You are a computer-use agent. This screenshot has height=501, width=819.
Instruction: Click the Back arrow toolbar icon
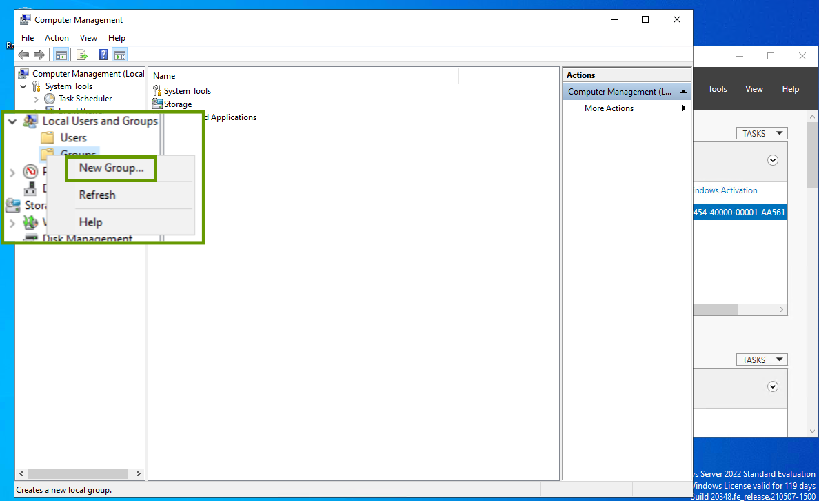coord(23,55)
